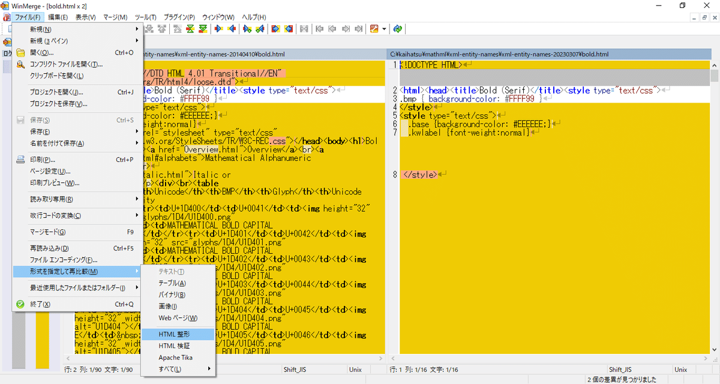
Task: Choose プロジェクトを保存(V)
Action: pos(77,104)
